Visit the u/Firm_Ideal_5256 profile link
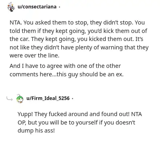The width and height of the screenshot is (160, 145). click(x=48, y=98)
